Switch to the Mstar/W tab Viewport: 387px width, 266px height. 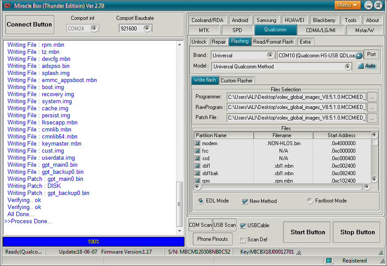364,30
